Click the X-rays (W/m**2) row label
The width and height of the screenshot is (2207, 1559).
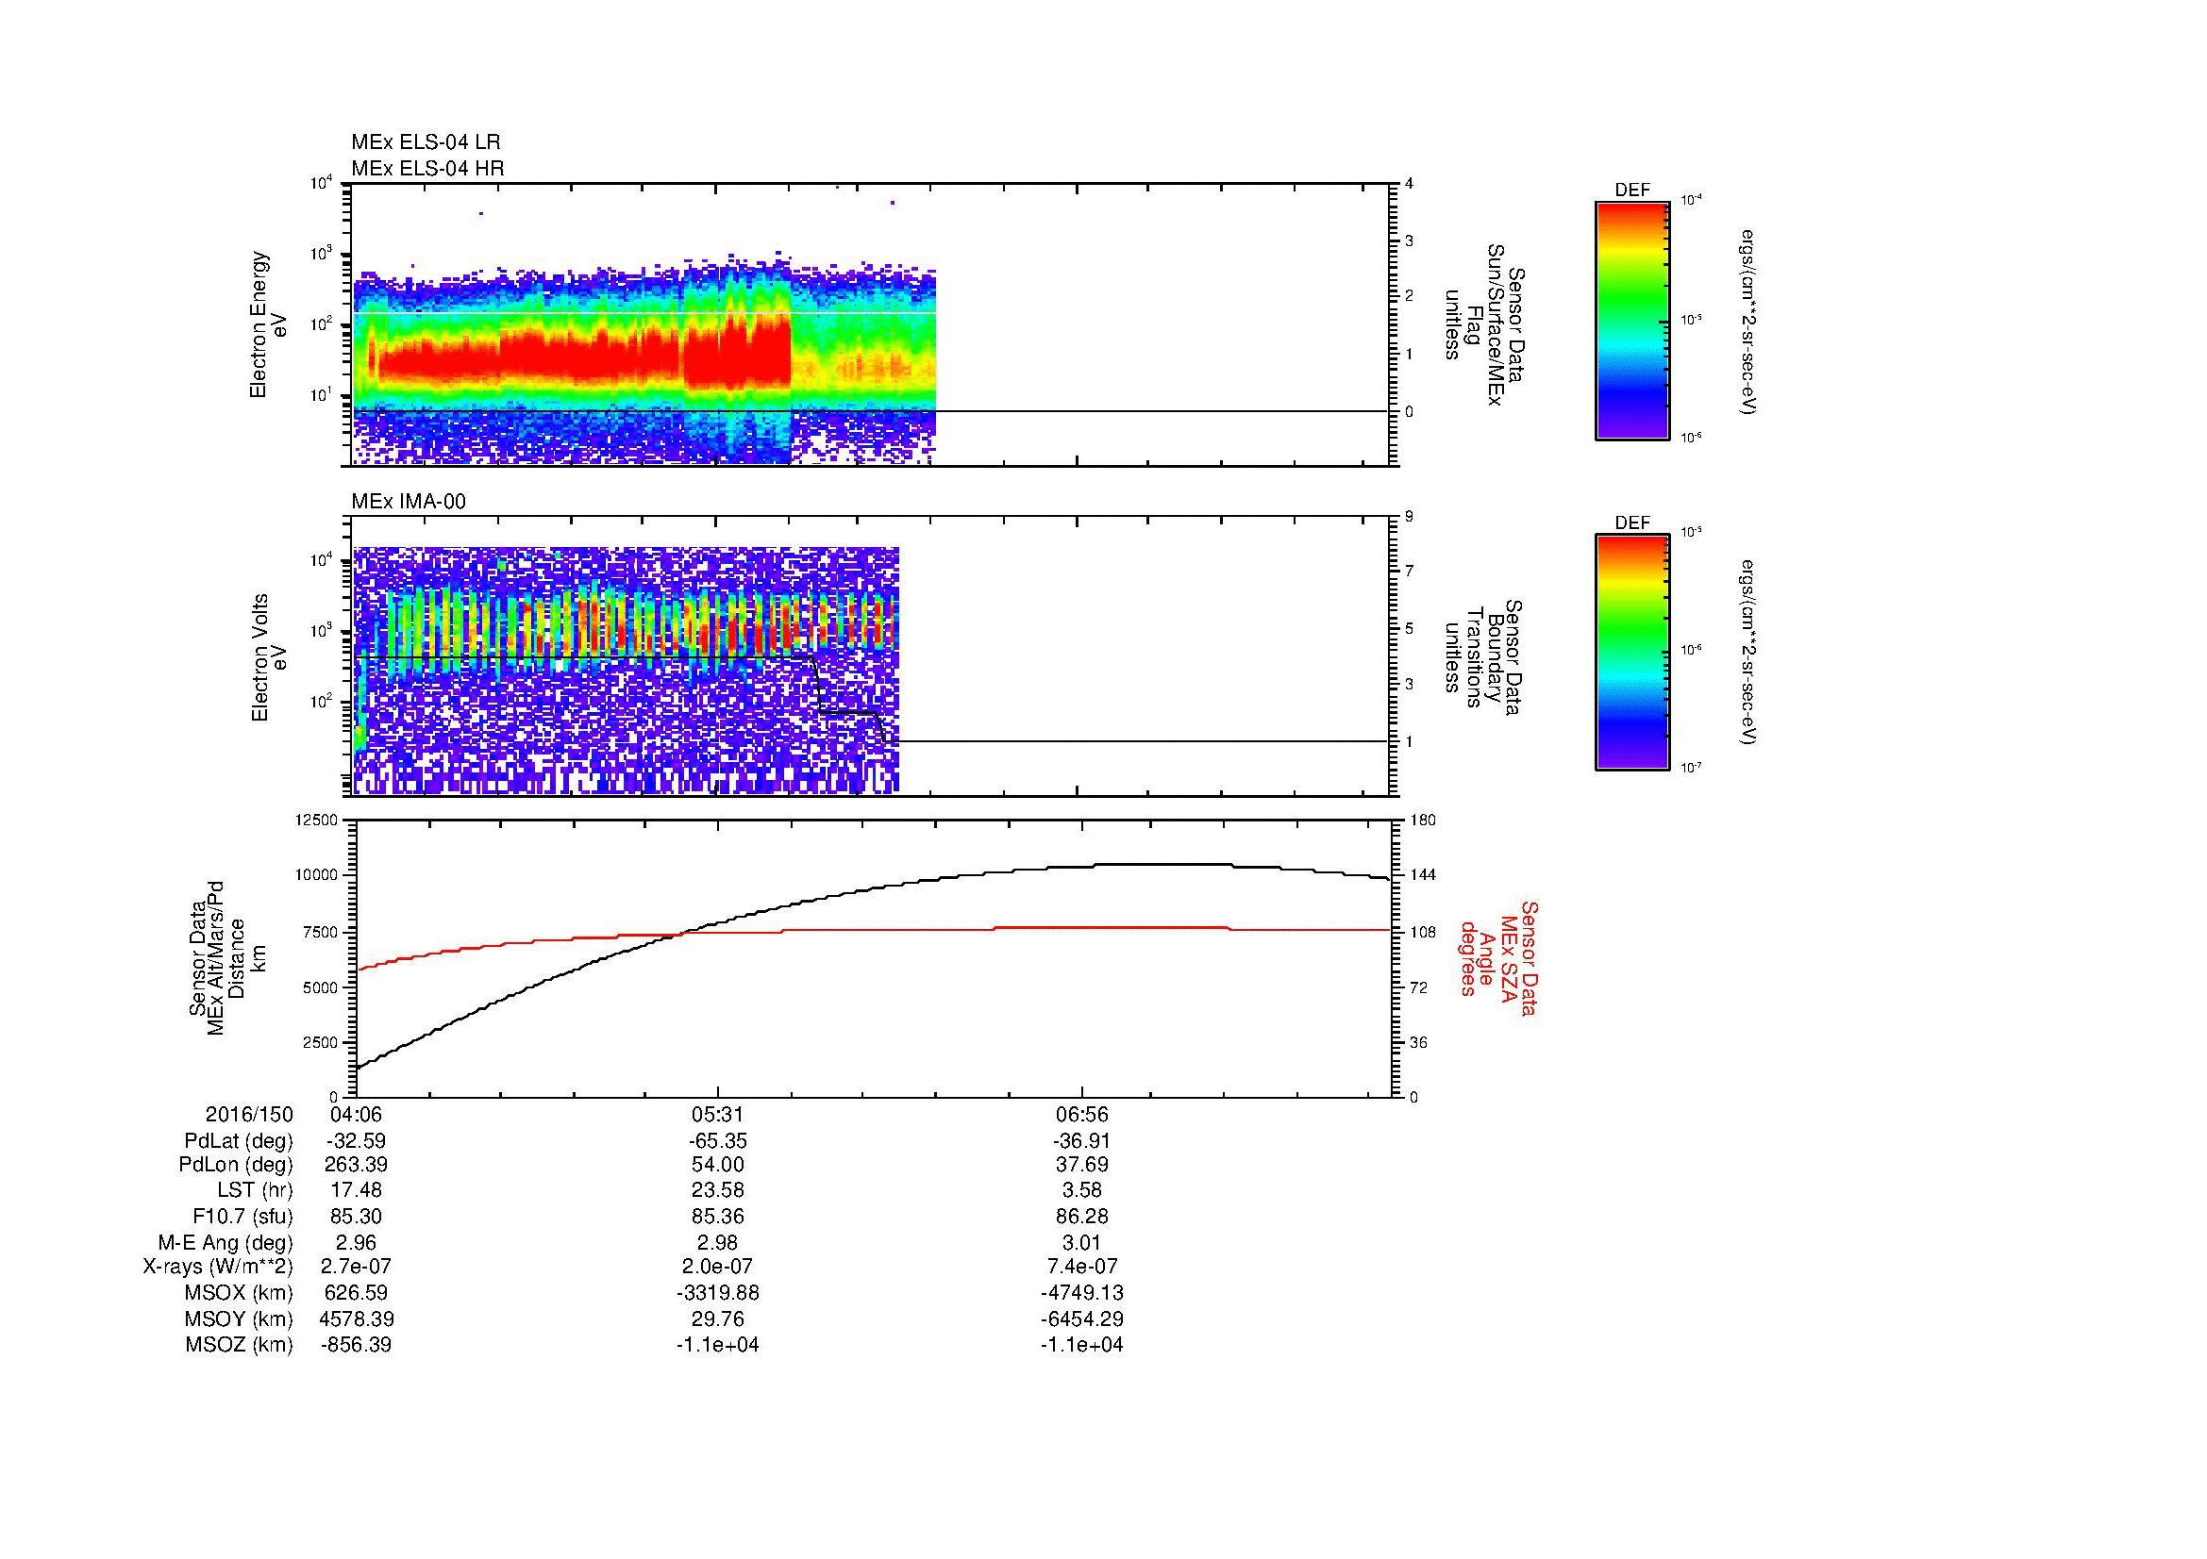217,1267
